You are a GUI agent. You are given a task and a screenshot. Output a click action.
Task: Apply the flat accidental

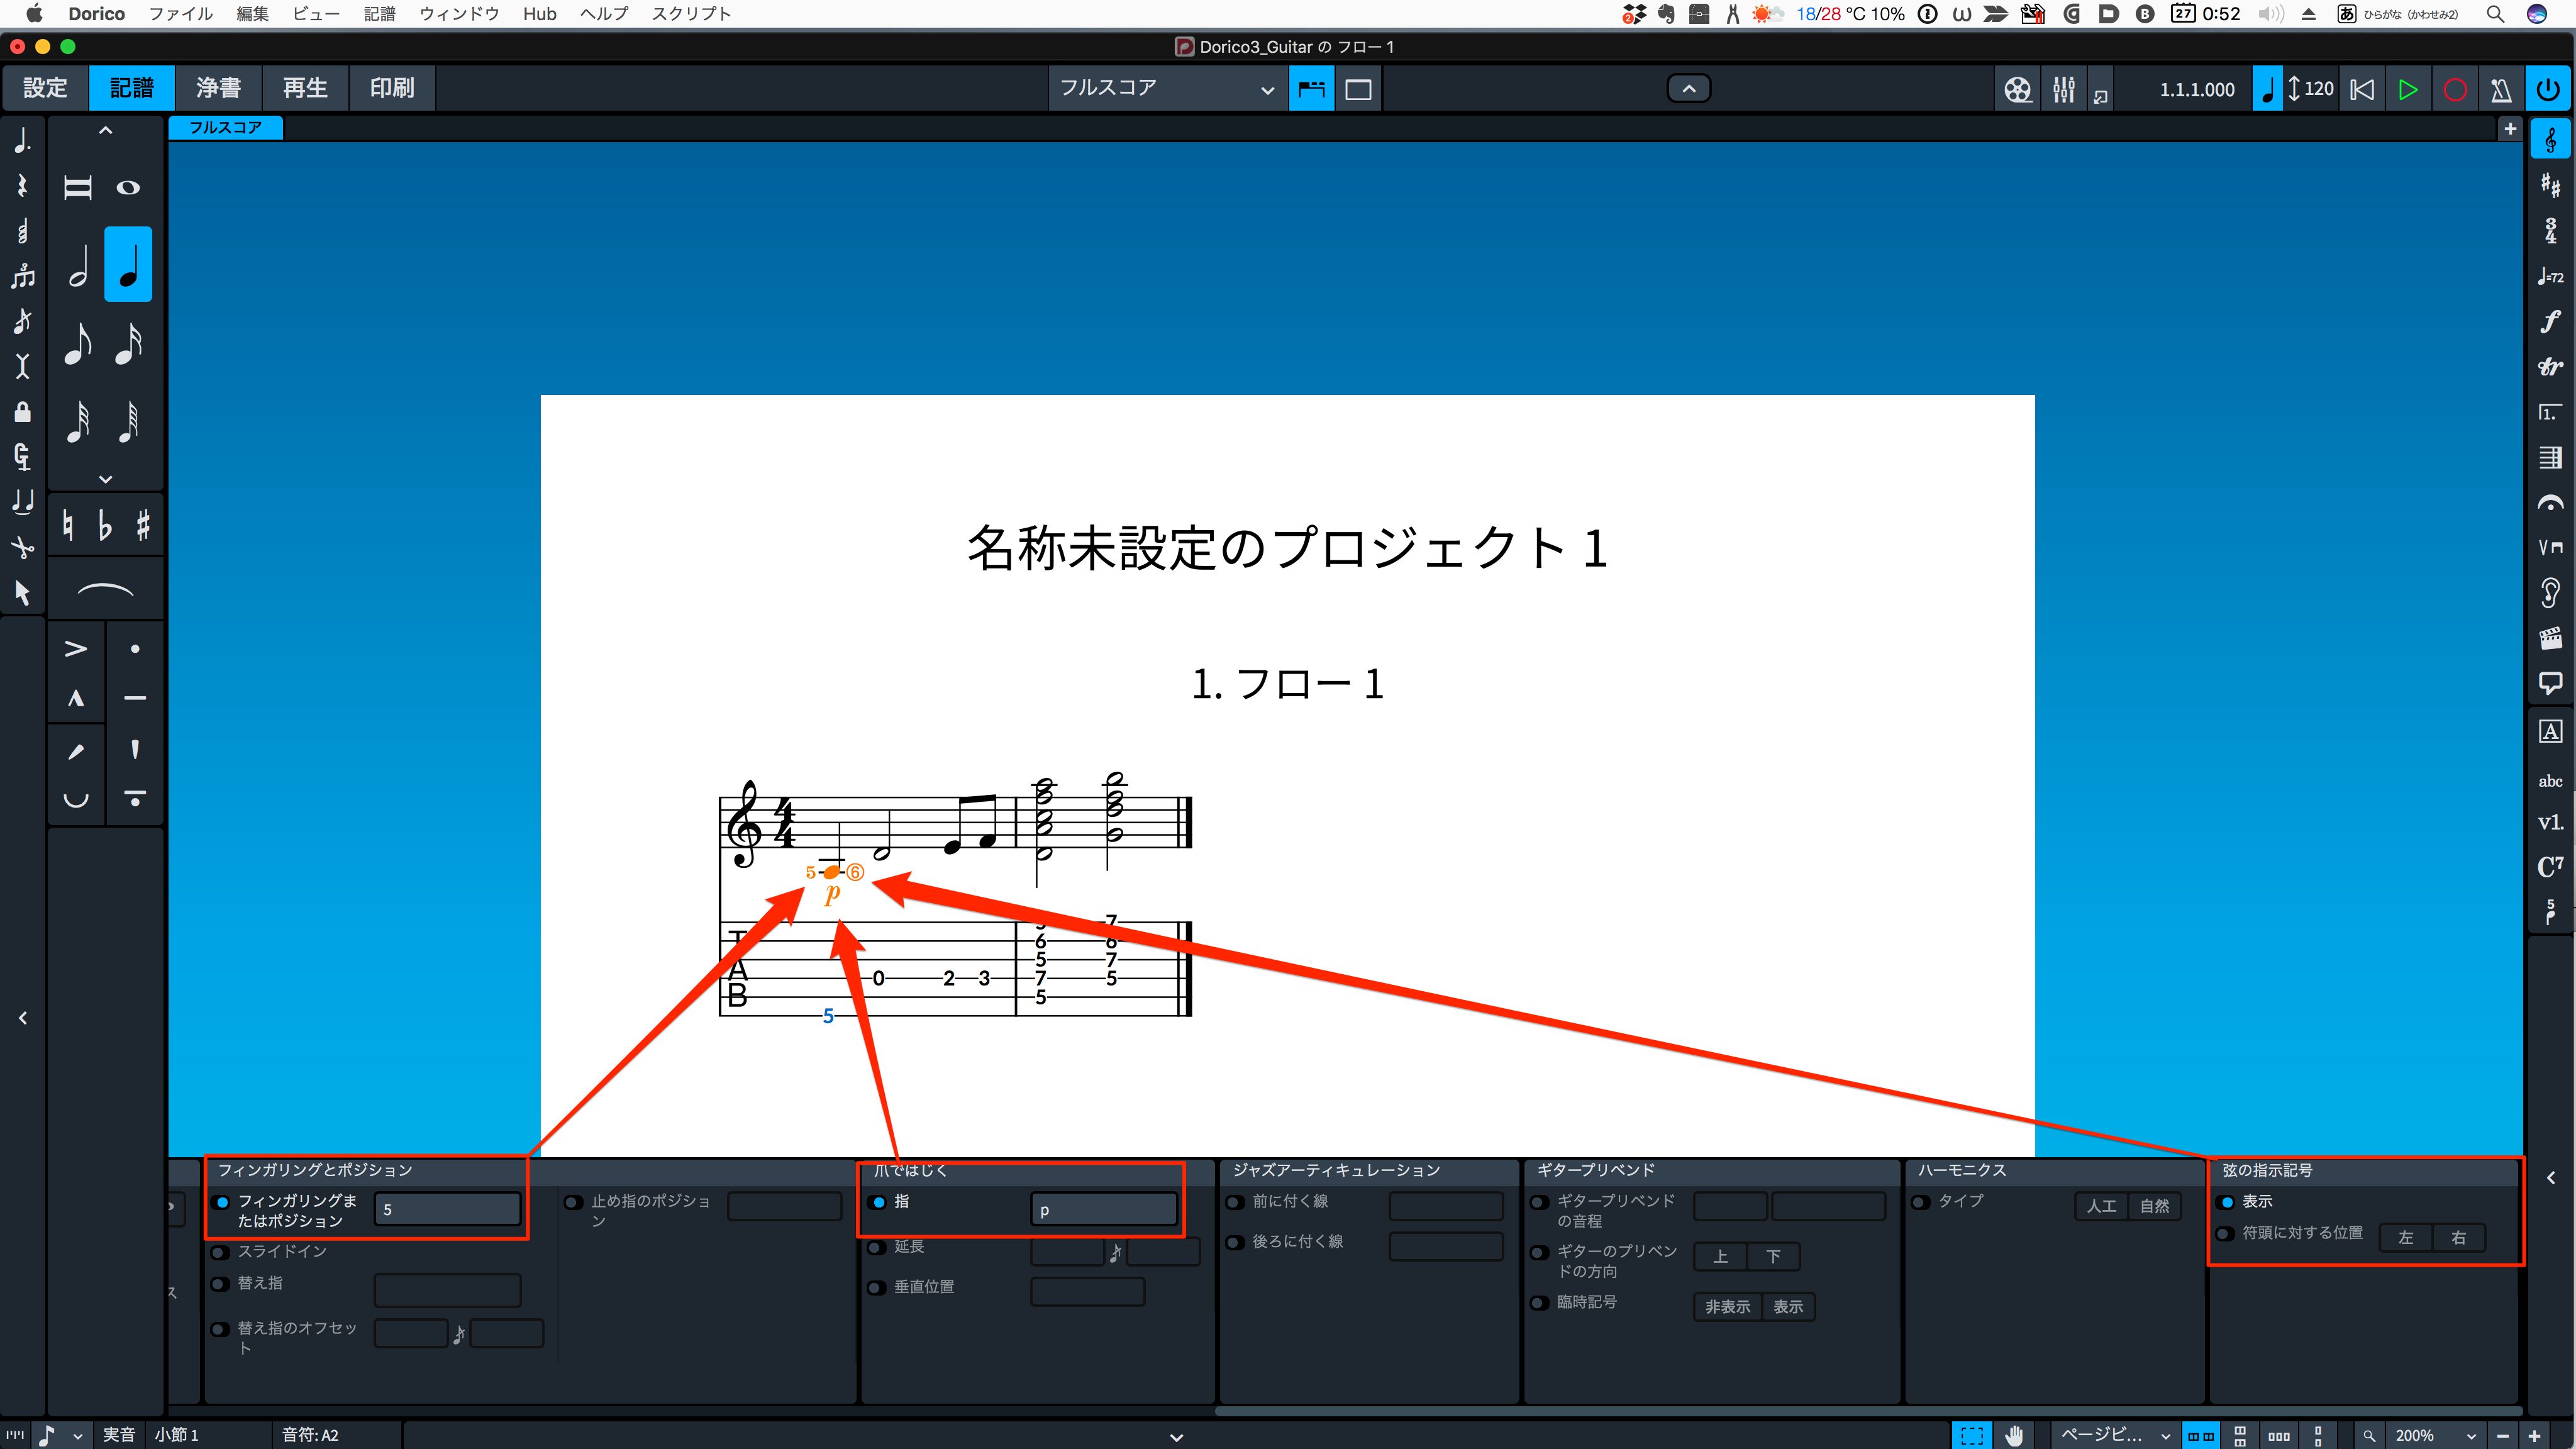(x=105, y=525)
